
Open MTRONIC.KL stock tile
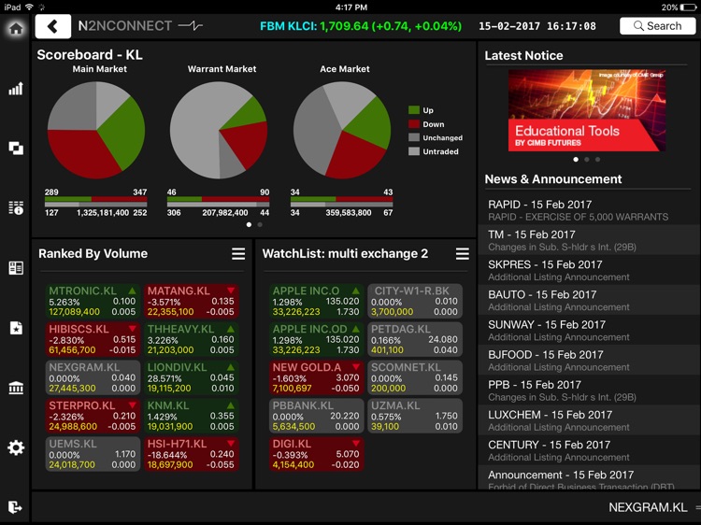point(93,301)
